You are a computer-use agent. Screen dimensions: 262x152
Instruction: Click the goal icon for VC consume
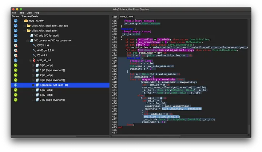[x=32, y=41]
